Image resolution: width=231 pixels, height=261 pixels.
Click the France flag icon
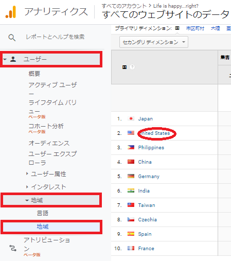point(131,248)
